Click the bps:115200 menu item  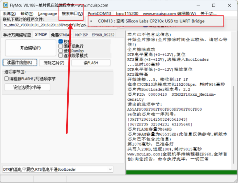[127, 14]
